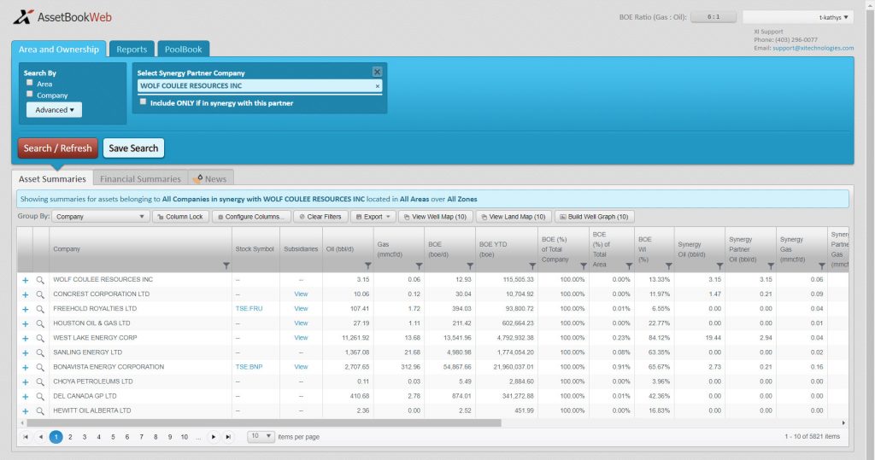Open magnifier for CONCREST CORPORATION LTD
Viewport: 875px width, 460px height.
click(40, 294)
